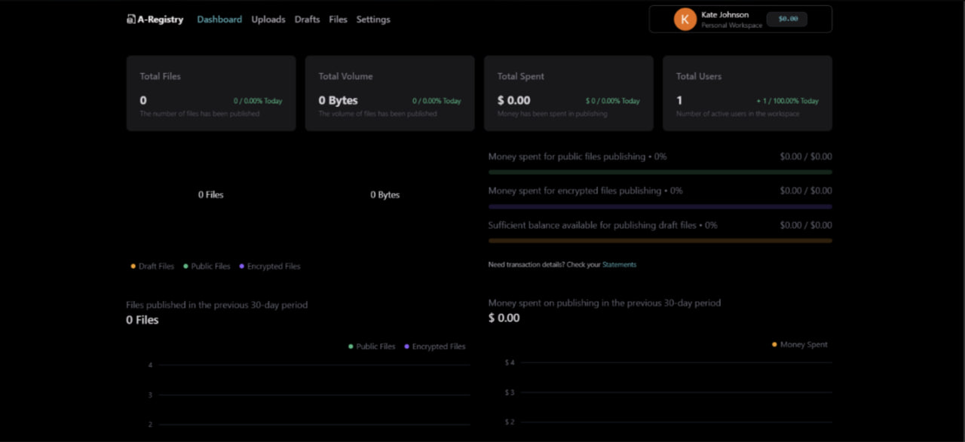Open the Dashboard tab
The height and width of the screenshot is (442, 965).
(x=219, y=20)
